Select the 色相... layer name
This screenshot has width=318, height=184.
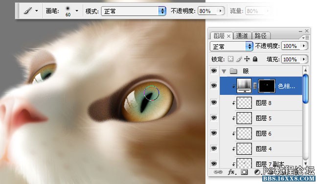[286, 86]
